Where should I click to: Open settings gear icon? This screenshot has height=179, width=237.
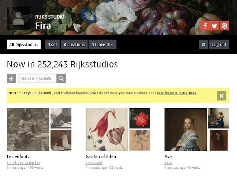tap(203, 45)
